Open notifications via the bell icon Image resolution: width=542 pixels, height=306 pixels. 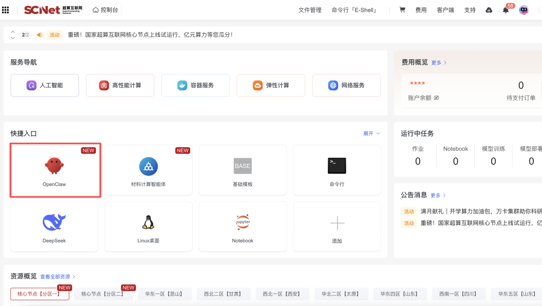(x=505, y=10)
